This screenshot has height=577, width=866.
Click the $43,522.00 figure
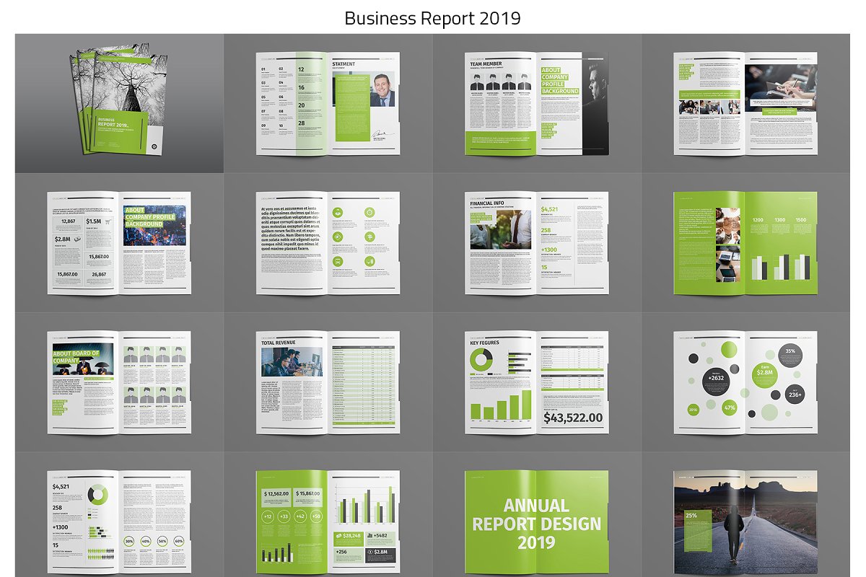click(572, 418)
